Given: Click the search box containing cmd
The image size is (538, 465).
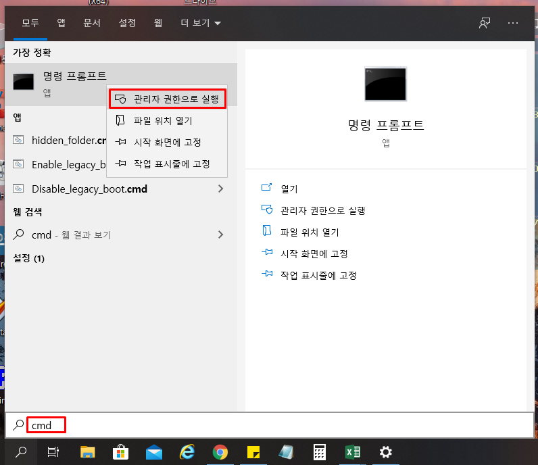Looking at the screenshot, I should [x=270, y=425].
